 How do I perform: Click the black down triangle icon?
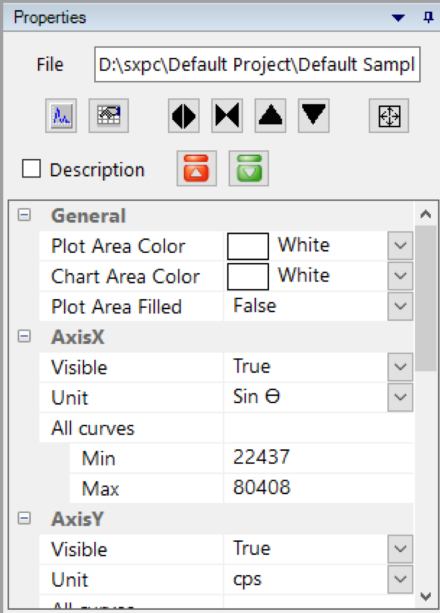point(314,116)
